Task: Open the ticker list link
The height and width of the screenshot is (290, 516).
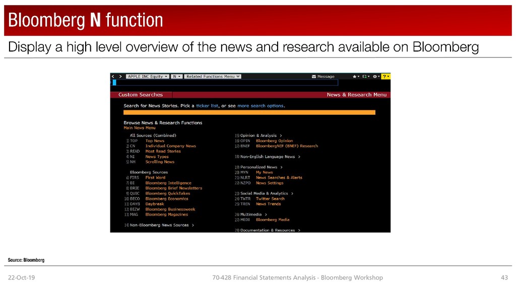Action: 207,106
